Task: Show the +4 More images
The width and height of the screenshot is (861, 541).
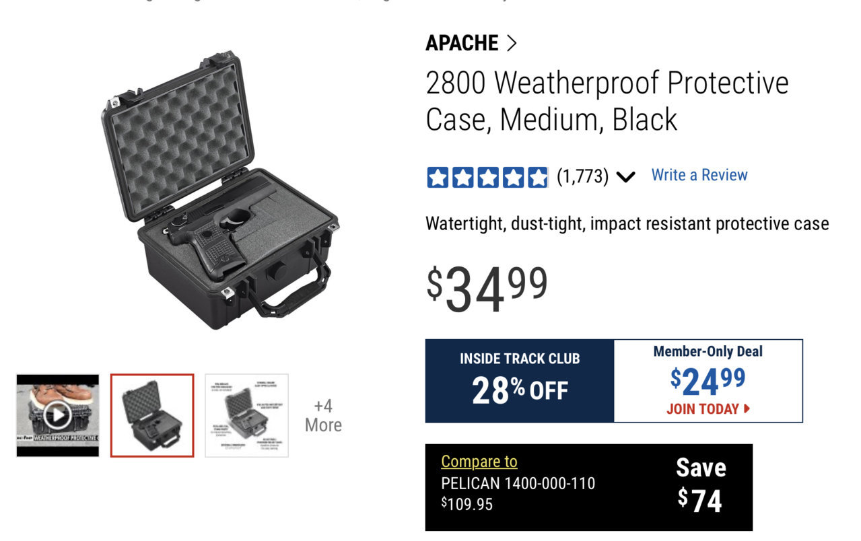Action: (x=323, y=416)
